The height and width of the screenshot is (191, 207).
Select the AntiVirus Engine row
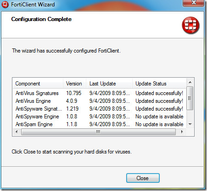pyautogui.click(x=100, y=101)
